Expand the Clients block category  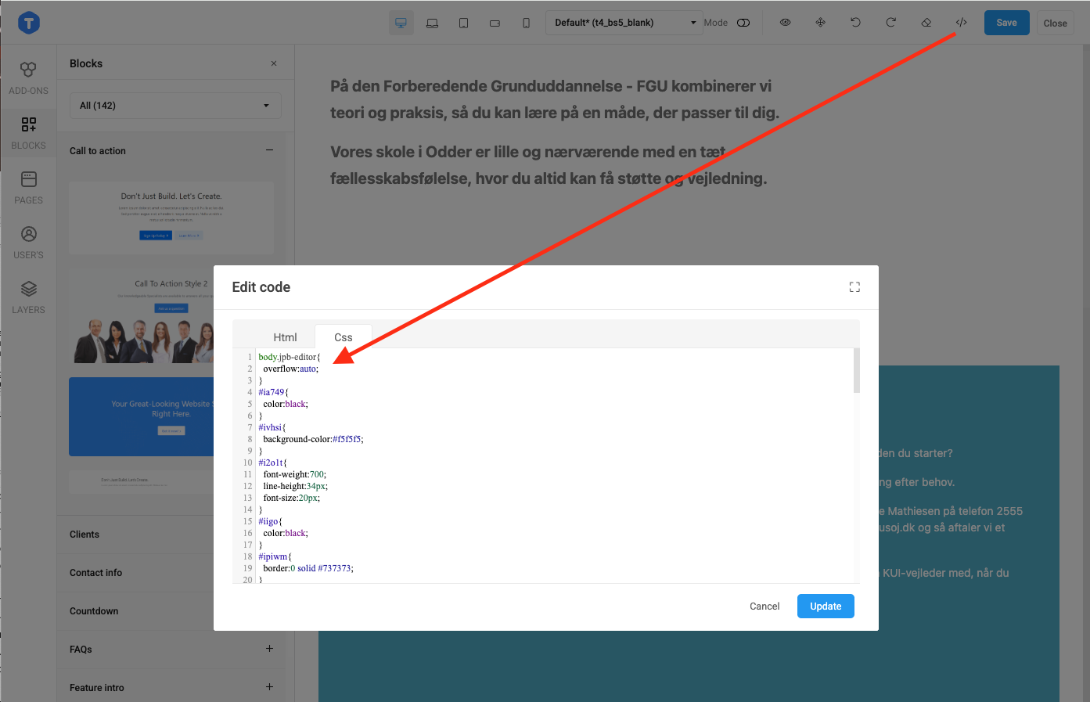85,535
